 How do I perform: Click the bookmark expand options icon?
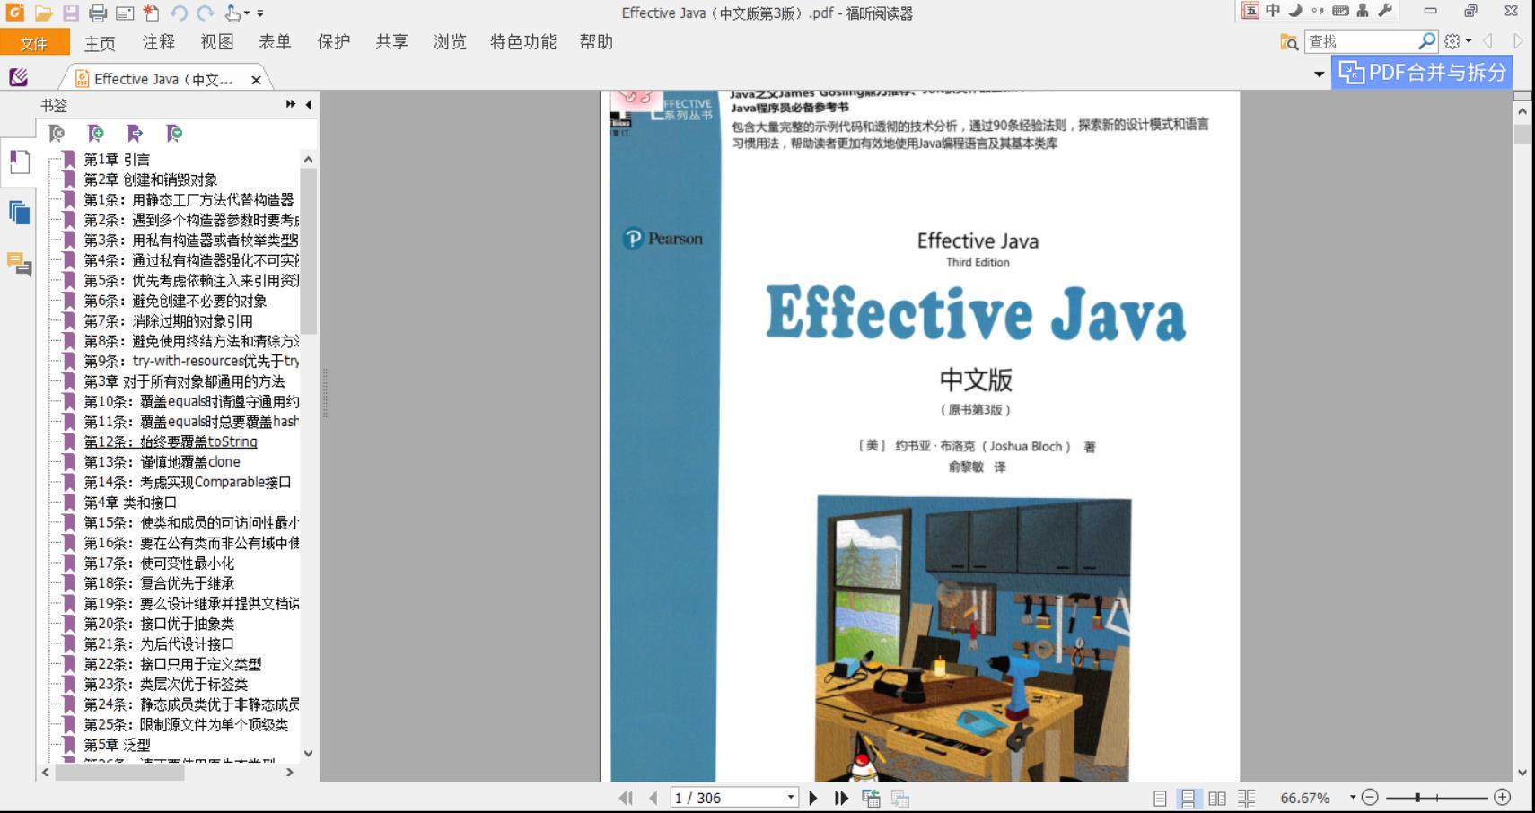coord(175,133)
